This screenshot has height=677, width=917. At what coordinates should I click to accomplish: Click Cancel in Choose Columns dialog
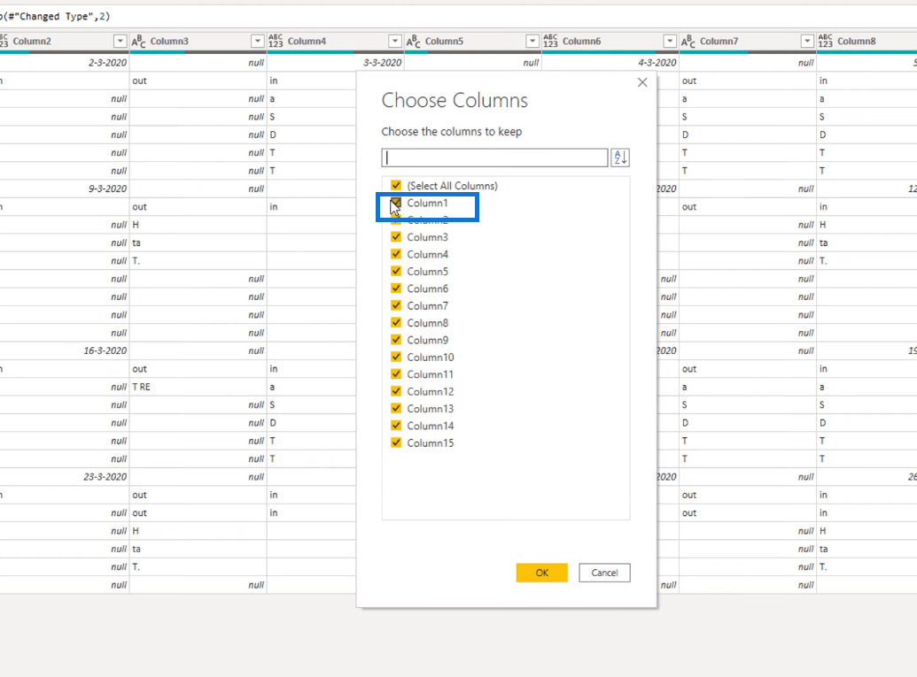tap(604, 573)
